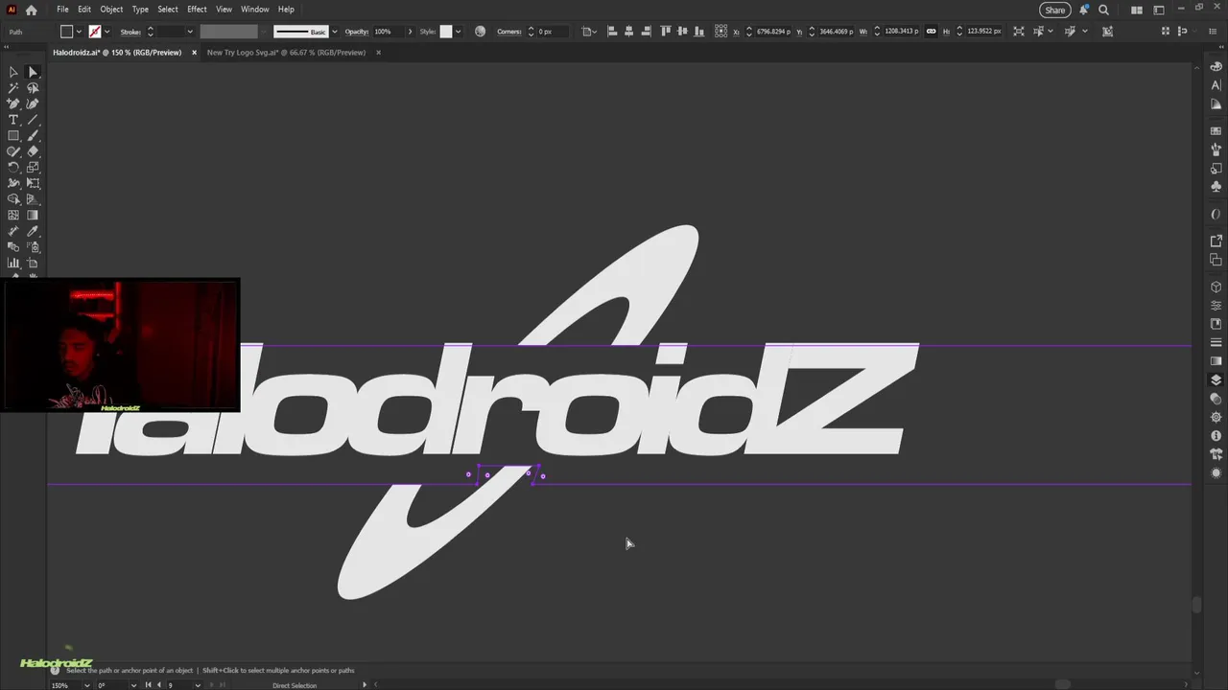Select the Rectangle tool
The image size is (1228, 690).
click(13, 135)
